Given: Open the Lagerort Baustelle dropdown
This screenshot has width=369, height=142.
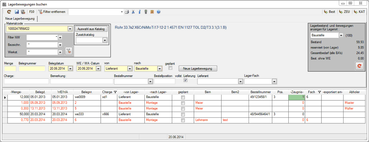Looking at the screenshot, I should coord(341,35).
